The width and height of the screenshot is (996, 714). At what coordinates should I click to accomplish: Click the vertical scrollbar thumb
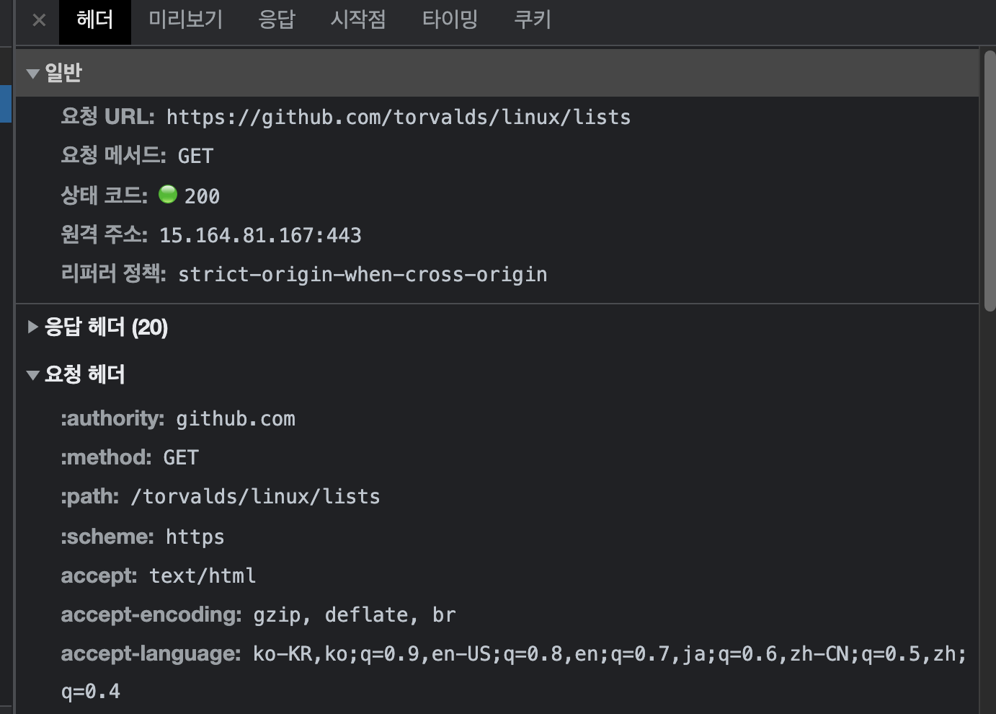(990, 181)
